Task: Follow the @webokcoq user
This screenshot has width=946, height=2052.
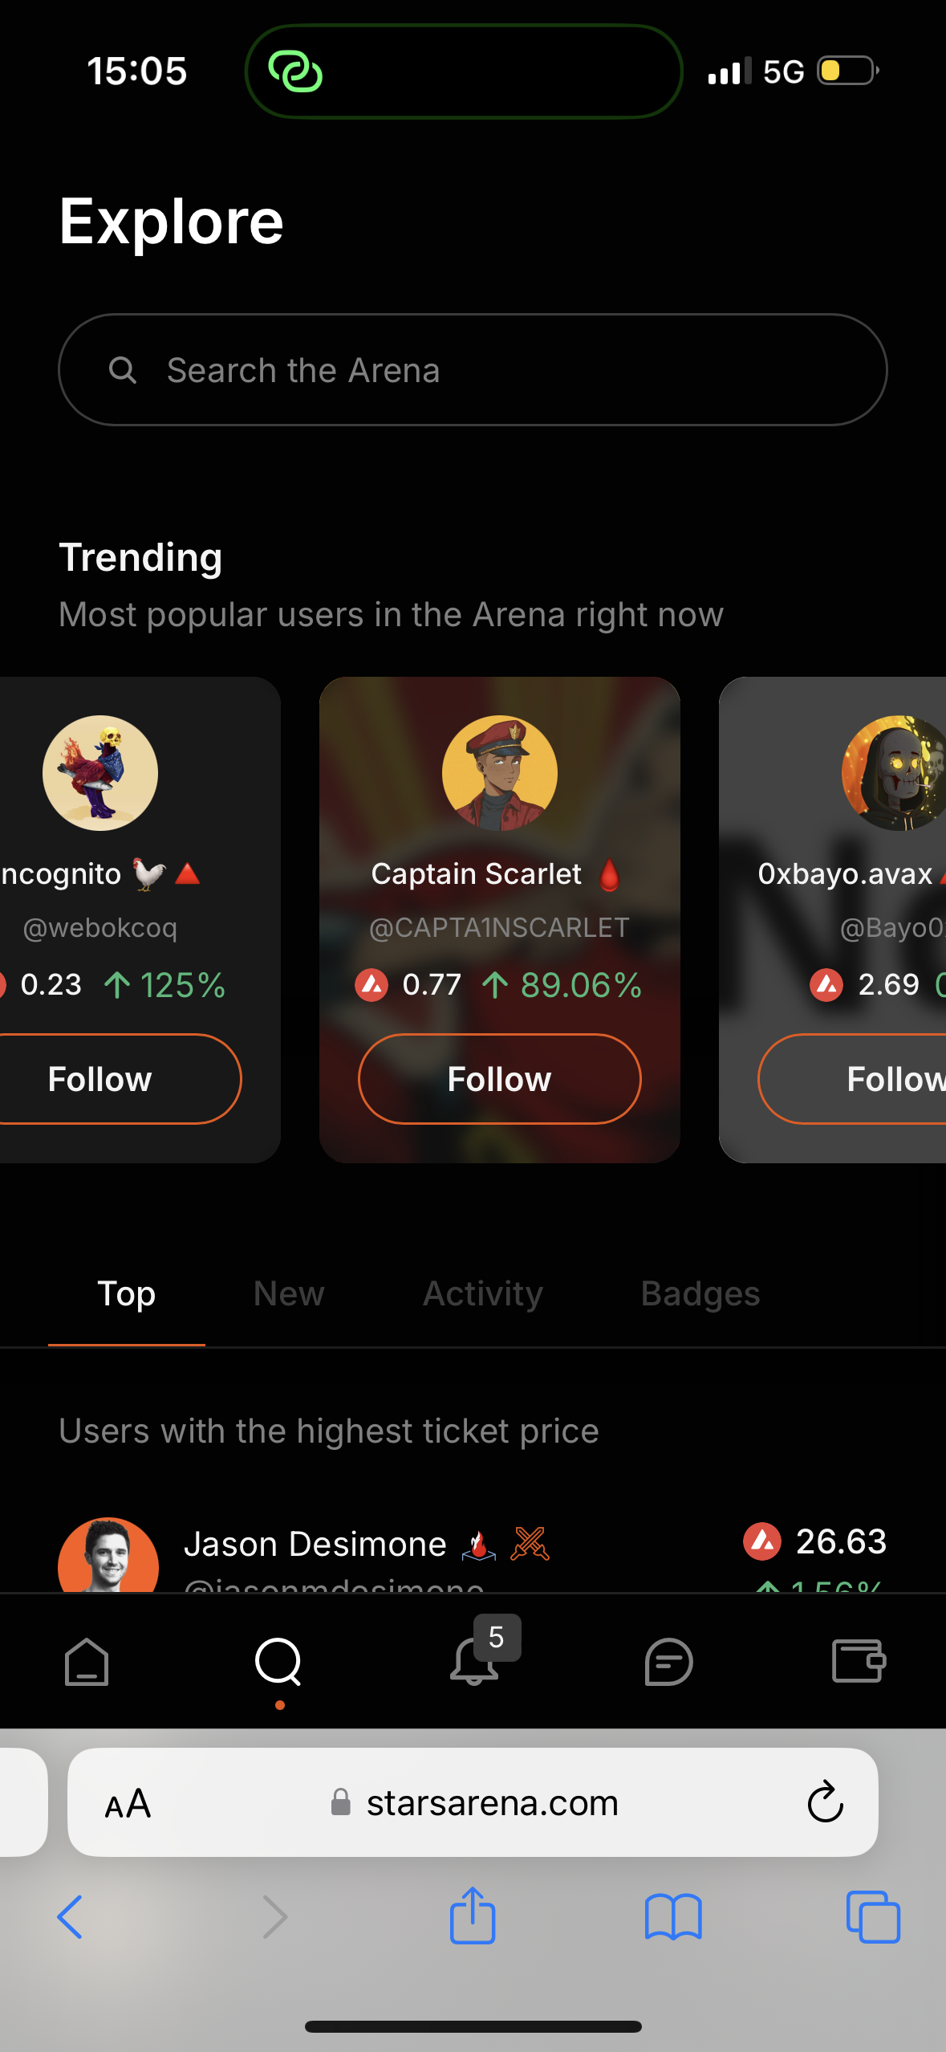Action: tap(100, 1079)
